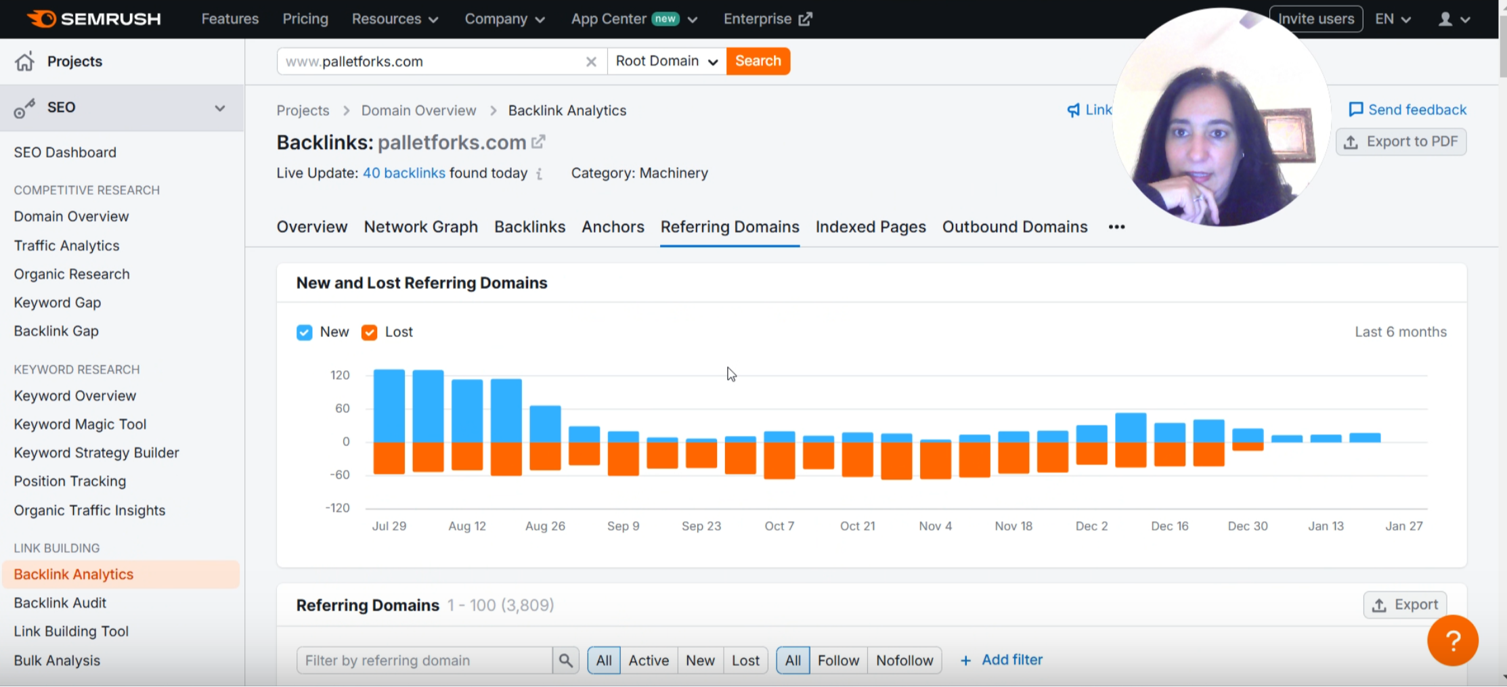Open Bulk Analysis in sidebar

57,661
